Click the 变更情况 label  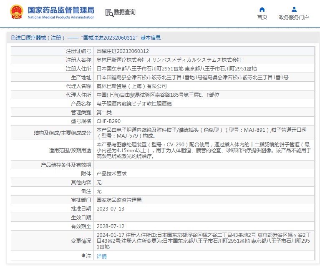point(81,241)
